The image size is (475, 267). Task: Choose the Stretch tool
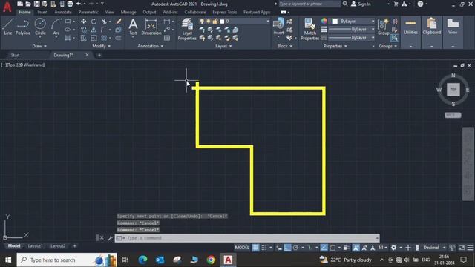(83, 38)
